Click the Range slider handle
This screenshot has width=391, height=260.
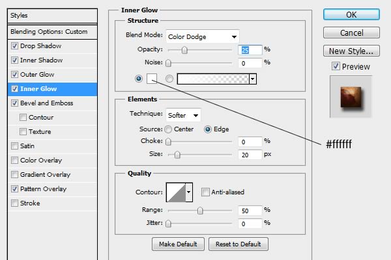click(200, 211)
